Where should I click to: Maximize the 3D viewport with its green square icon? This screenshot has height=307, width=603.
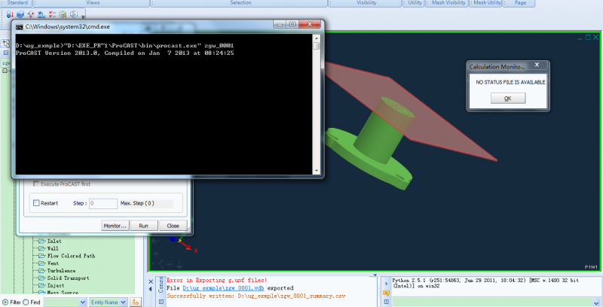tap(588, 37)
